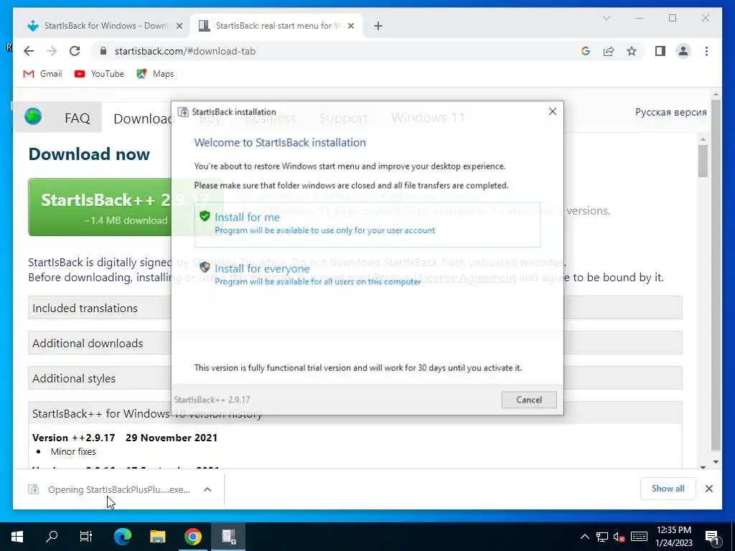The width and height of the screenshot is (735, 551).
Task: Open YouTube bookmark
Action: 99,74
